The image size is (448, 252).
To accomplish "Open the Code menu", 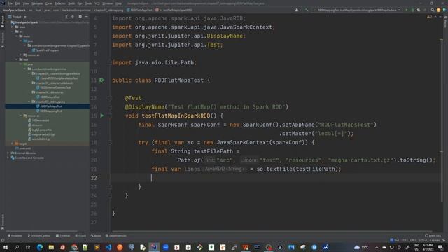I will tap(49, 3).
